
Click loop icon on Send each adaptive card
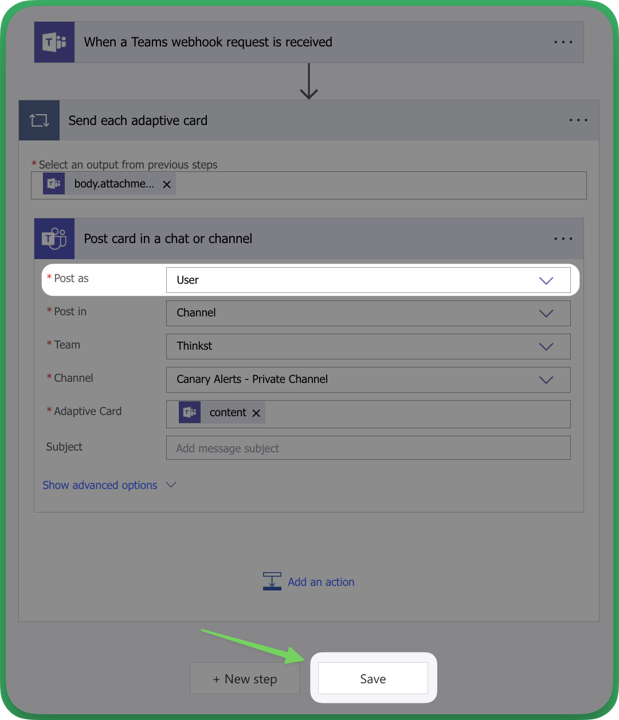[x=40, y=120]
